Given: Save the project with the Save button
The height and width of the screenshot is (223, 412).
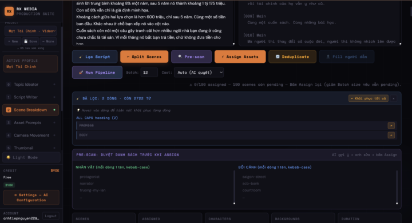Looking at the screenshot, I should point(30,41).
